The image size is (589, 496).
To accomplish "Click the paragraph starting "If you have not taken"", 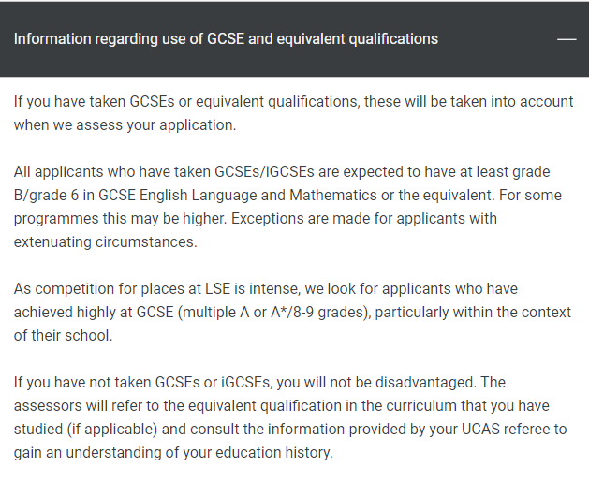I will click(x=290, y=417).
